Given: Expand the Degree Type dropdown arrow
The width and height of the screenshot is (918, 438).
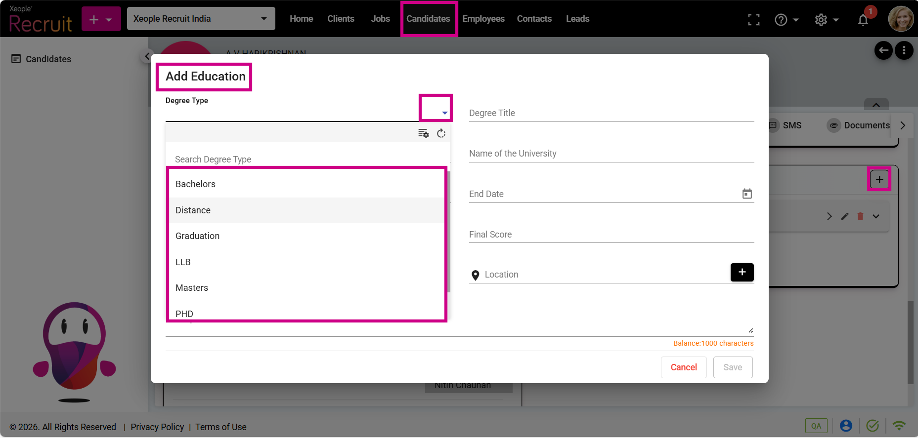Looking at the screenshot, I should coord(444,113).
